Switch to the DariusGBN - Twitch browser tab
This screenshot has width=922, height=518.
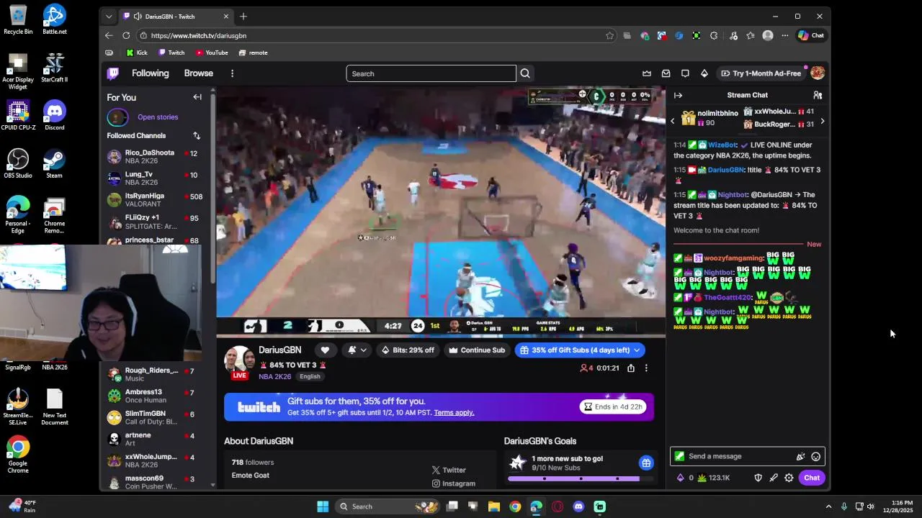(x=177, y=17)
